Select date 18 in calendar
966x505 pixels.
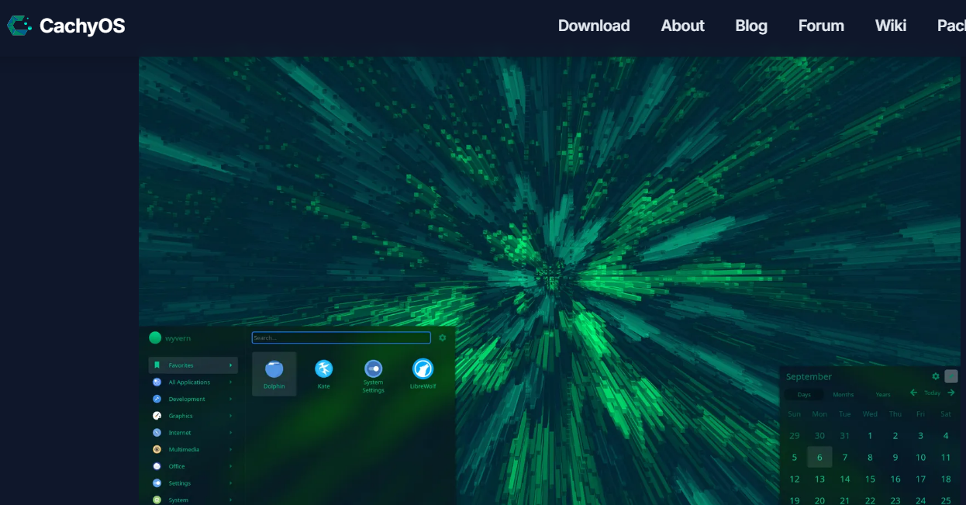946,479
